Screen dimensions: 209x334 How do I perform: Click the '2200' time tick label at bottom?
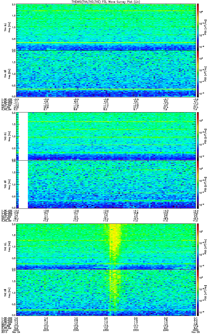[16, 330]
